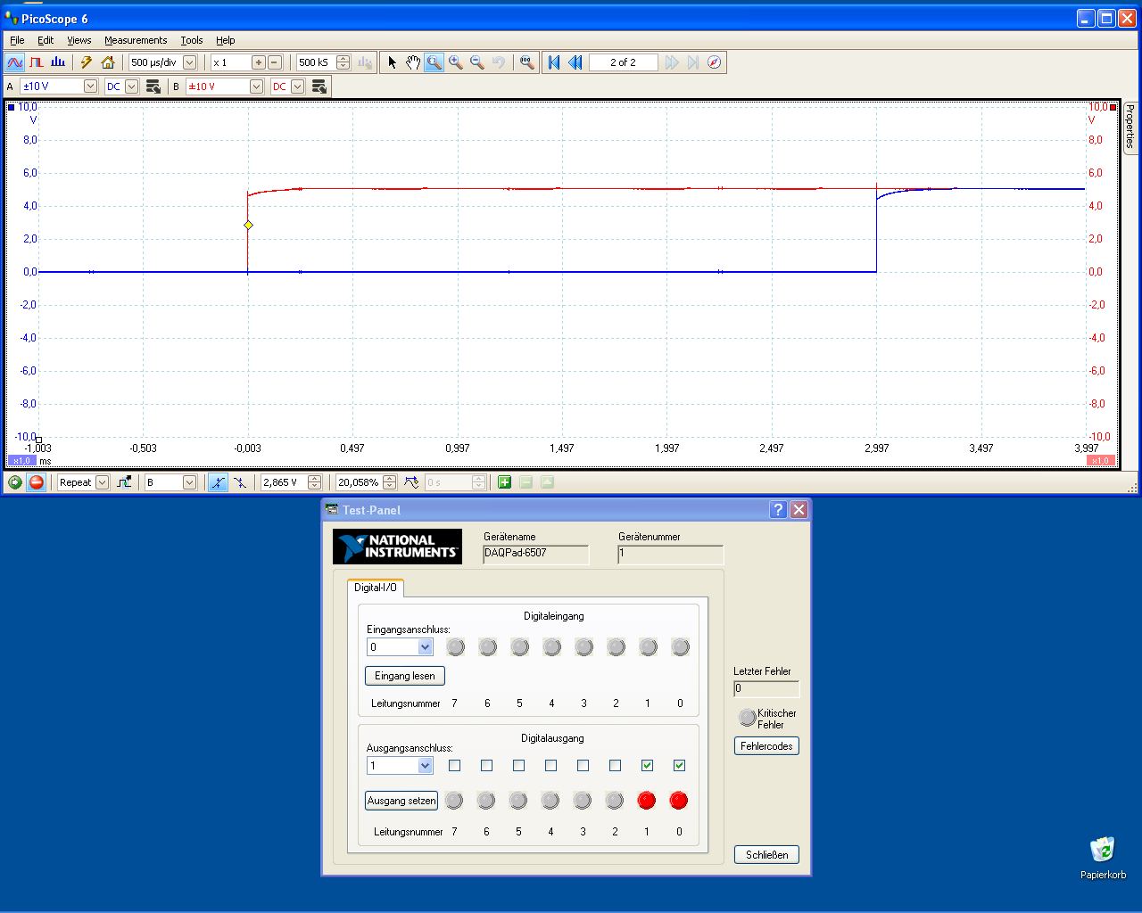Select the hand pan tool
The height and width of the screenshot is (913, 1142).
(x=413, y=62)
